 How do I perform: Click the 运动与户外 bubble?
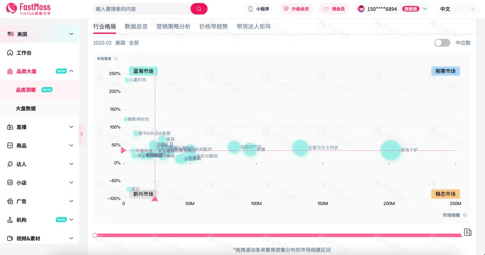pyautogui.click(x=234, y=147)
